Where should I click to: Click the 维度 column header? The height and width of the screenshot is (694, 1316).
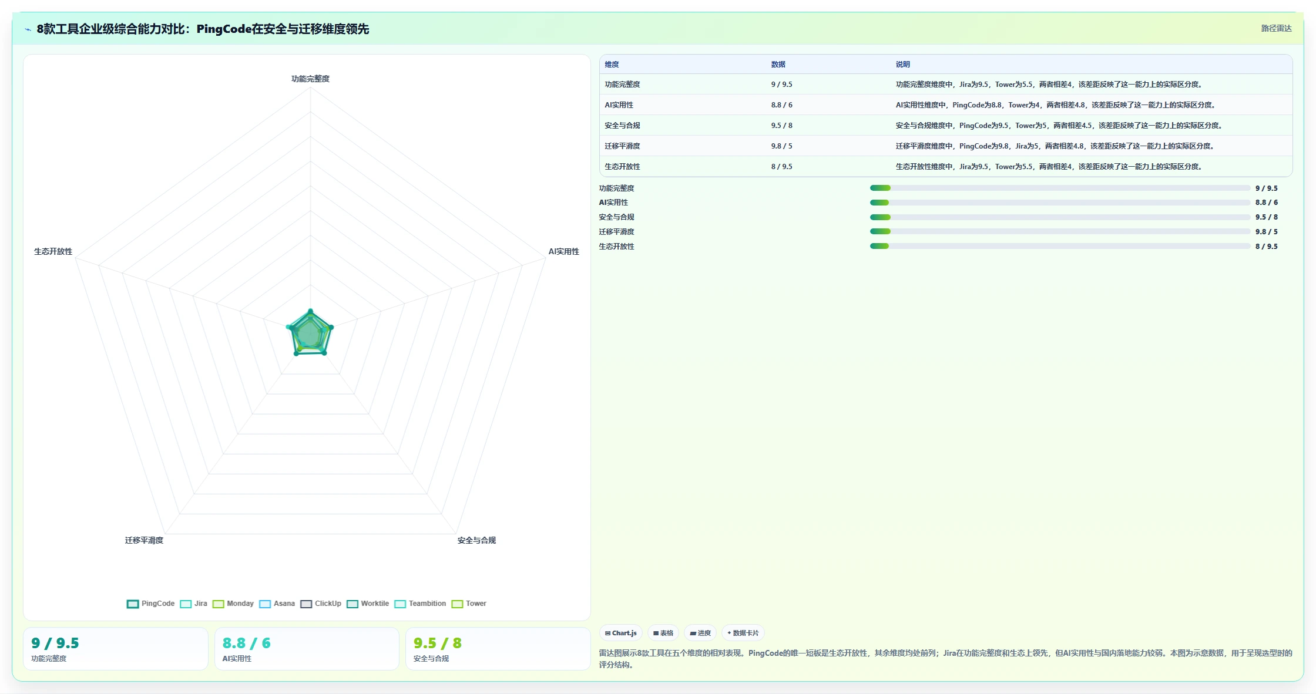click(612, 65)
